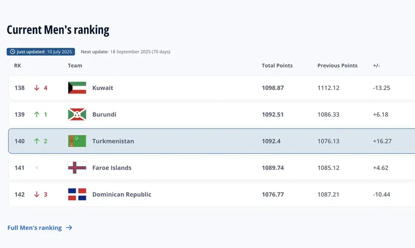The width and height of the screenshot is (415, 248).
Task: Click the Dominican Republic flag icon
Action: [77, 195]
